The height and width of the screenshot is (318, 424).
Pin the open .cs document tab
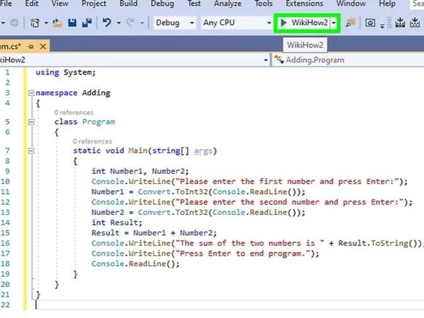[30, 46]
